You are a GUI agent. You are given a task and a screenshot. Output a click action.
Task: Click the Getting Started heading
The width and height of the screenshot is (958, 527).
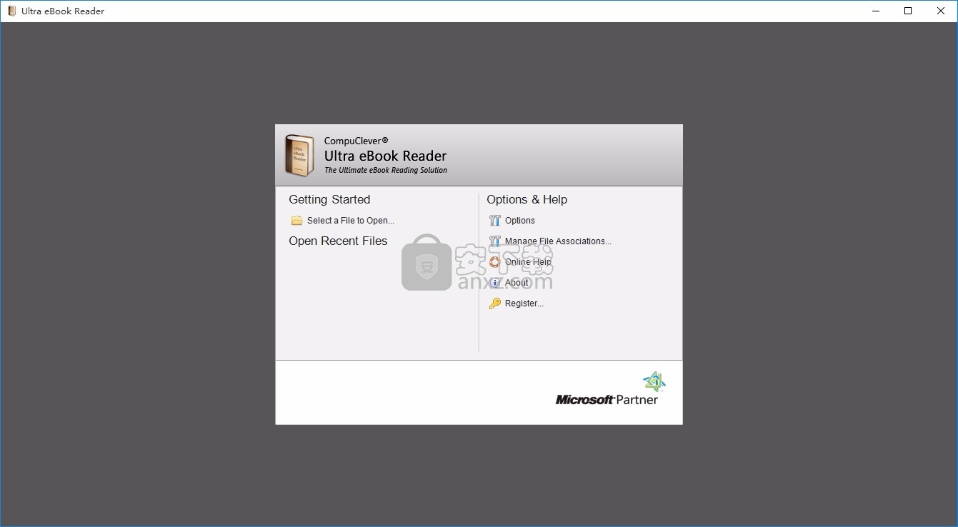click(x=329, y=200)
